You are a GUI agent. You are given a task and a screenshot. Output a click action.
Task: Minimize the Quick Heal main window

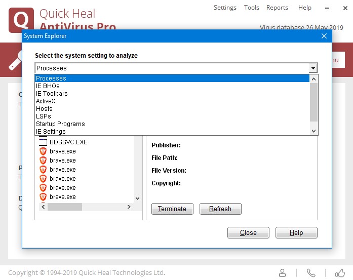point(327,8)
